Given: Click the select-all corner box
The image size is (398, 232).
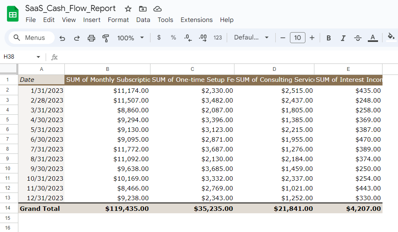Looking at the screenshot, I should pos(9,69).
